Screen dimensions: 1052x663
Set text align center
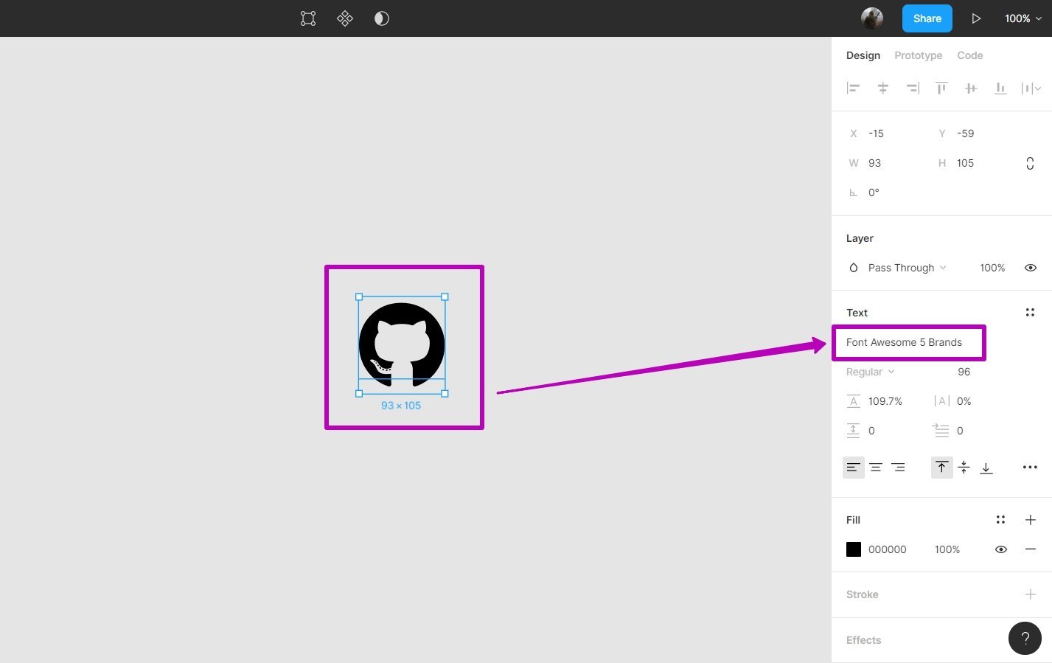click(876, 468)
